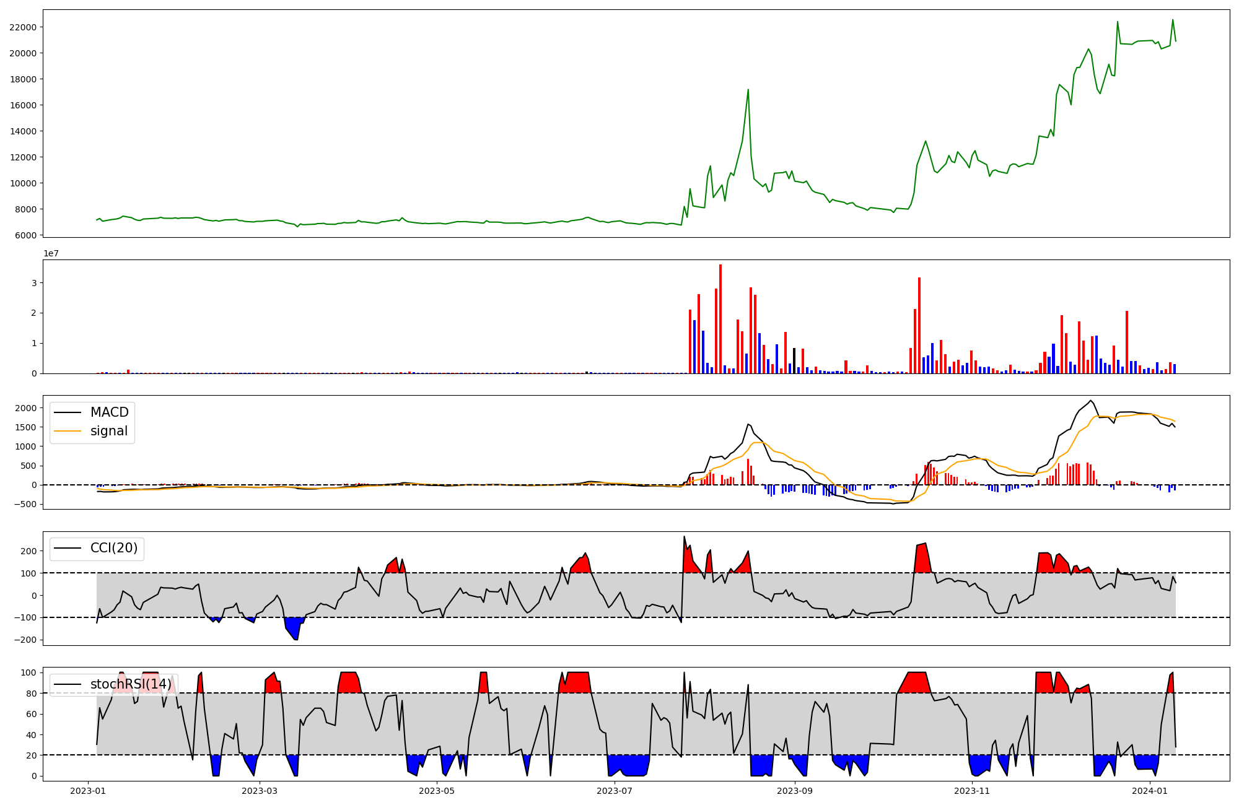The height and width of the screenshot is (805, 1239).
Task: Click the 80 tick on stochRSI axis
Action: tap(31, 694)
